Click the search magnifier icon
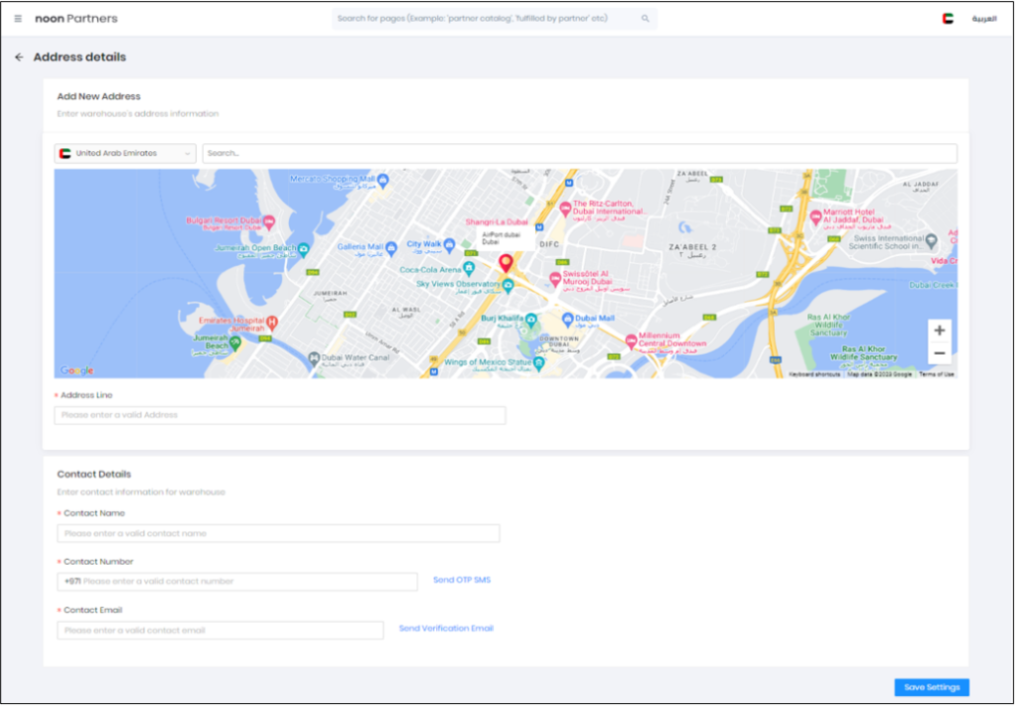1017x707 pixels. (646, 19)
